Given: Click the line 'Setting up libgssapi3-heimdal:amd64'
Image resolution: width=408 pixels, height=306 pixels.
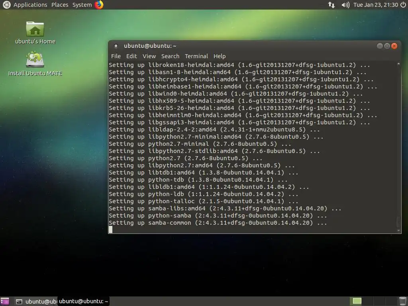Looking at the screenshot, I should pyautogui.click(x=239, y=122).
